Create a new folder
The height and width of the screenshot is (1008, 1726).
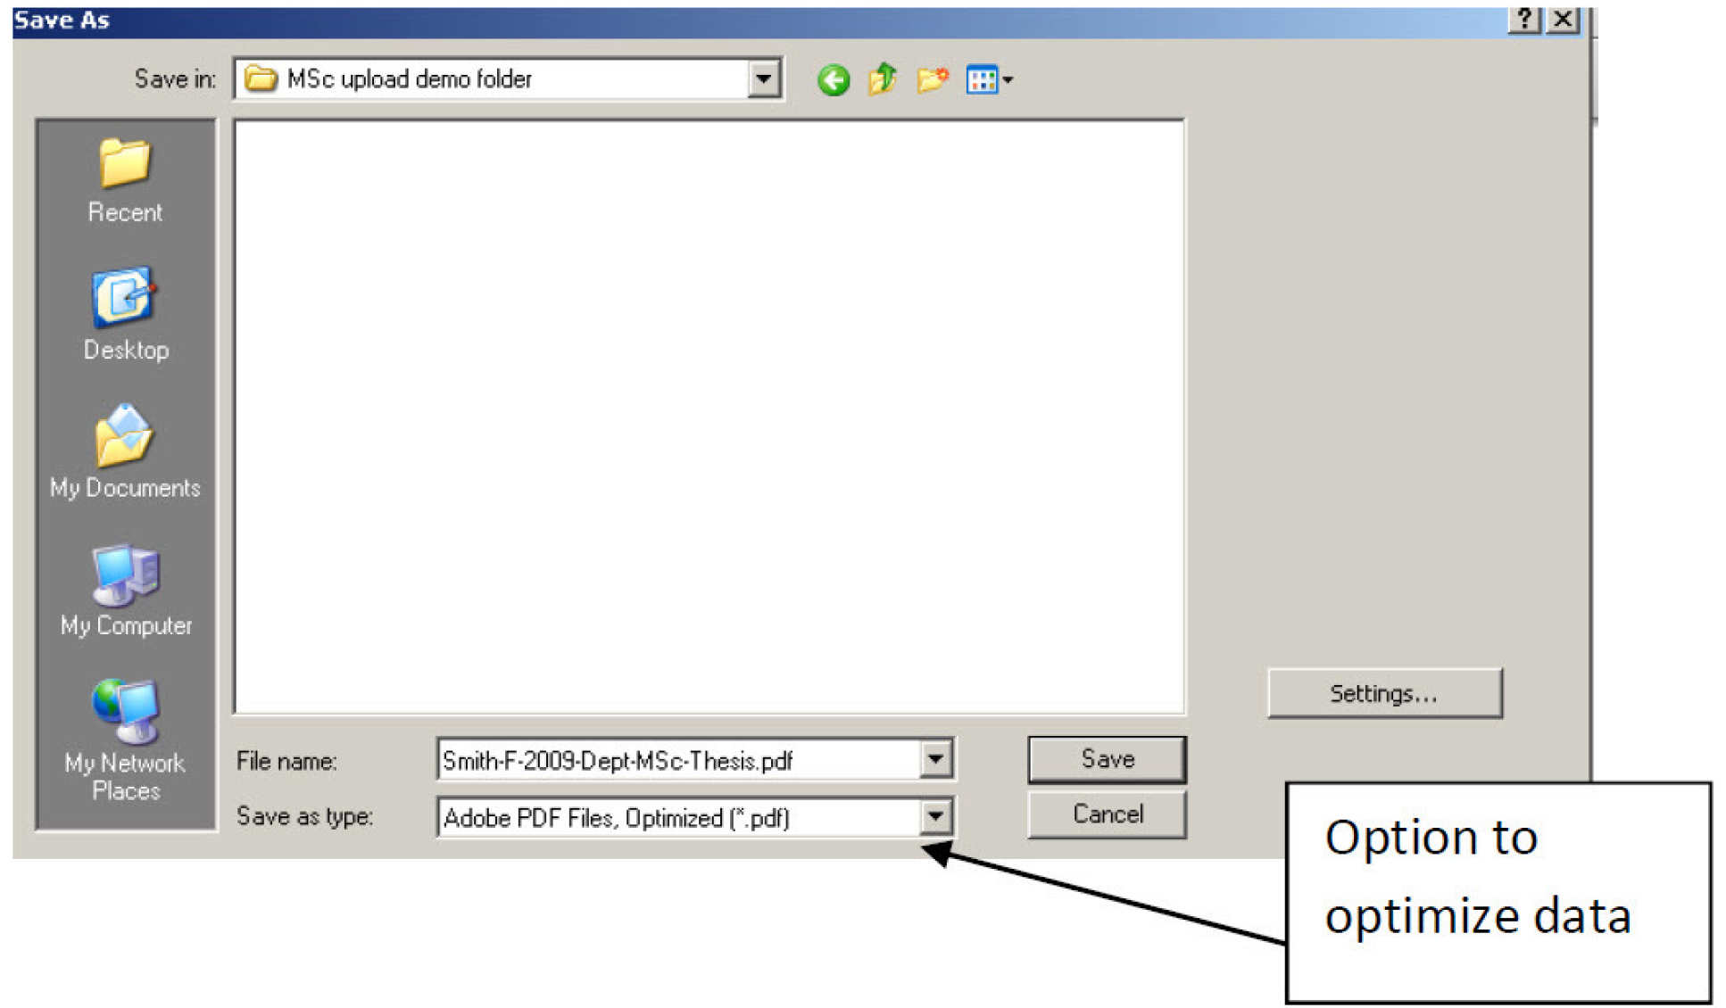pos(932,79)
